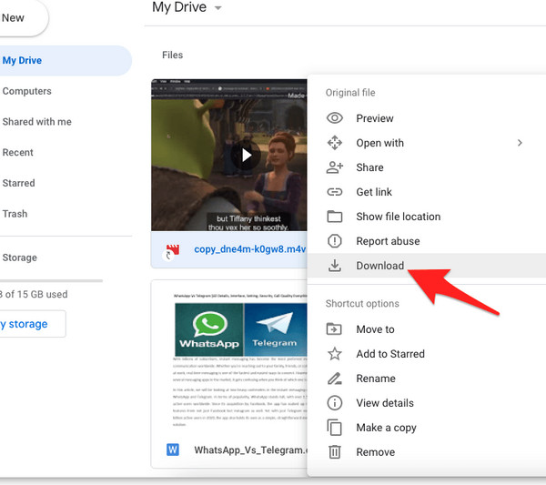546x485 pixels.
Task: Click the star icon for Add to Starred
Action: [335, 354]
